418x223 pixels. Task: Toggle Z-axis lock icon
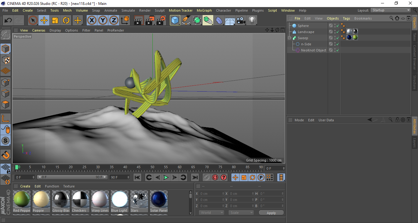pos(114,21)
